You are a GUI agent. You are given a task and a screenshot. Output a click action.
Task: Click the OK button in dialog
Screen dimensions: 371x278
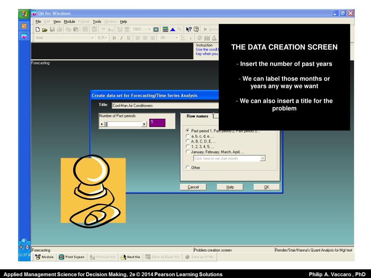coord(267,187)
